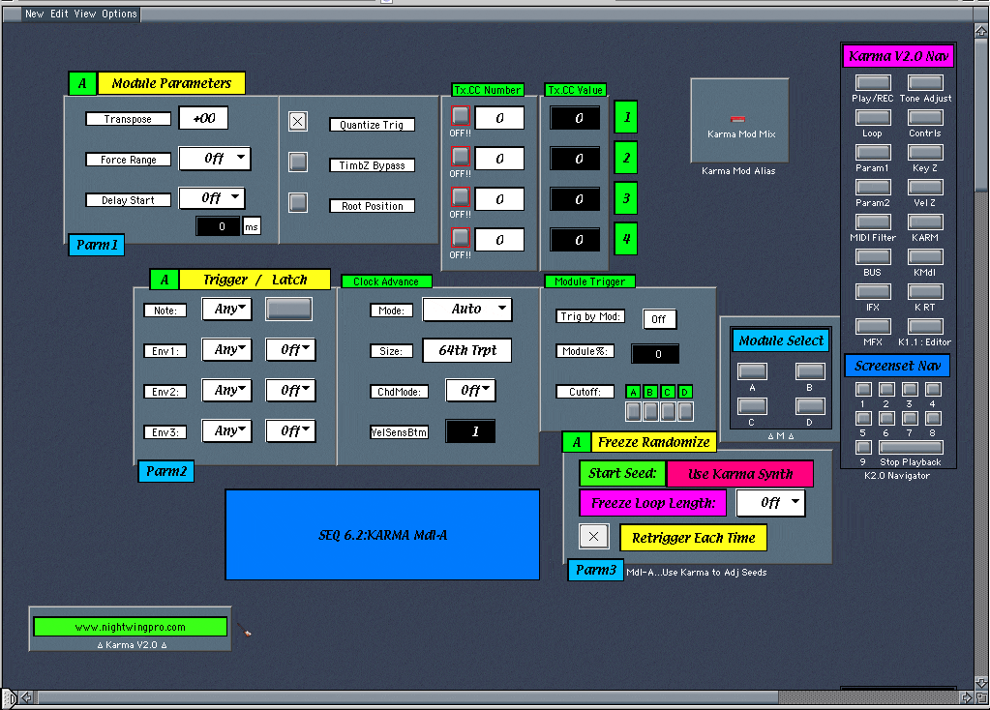Toggle the Quantize Trig checkbox
Image resolution: width=990 pixels, height=710 pixels.
[x=298, y=121]
